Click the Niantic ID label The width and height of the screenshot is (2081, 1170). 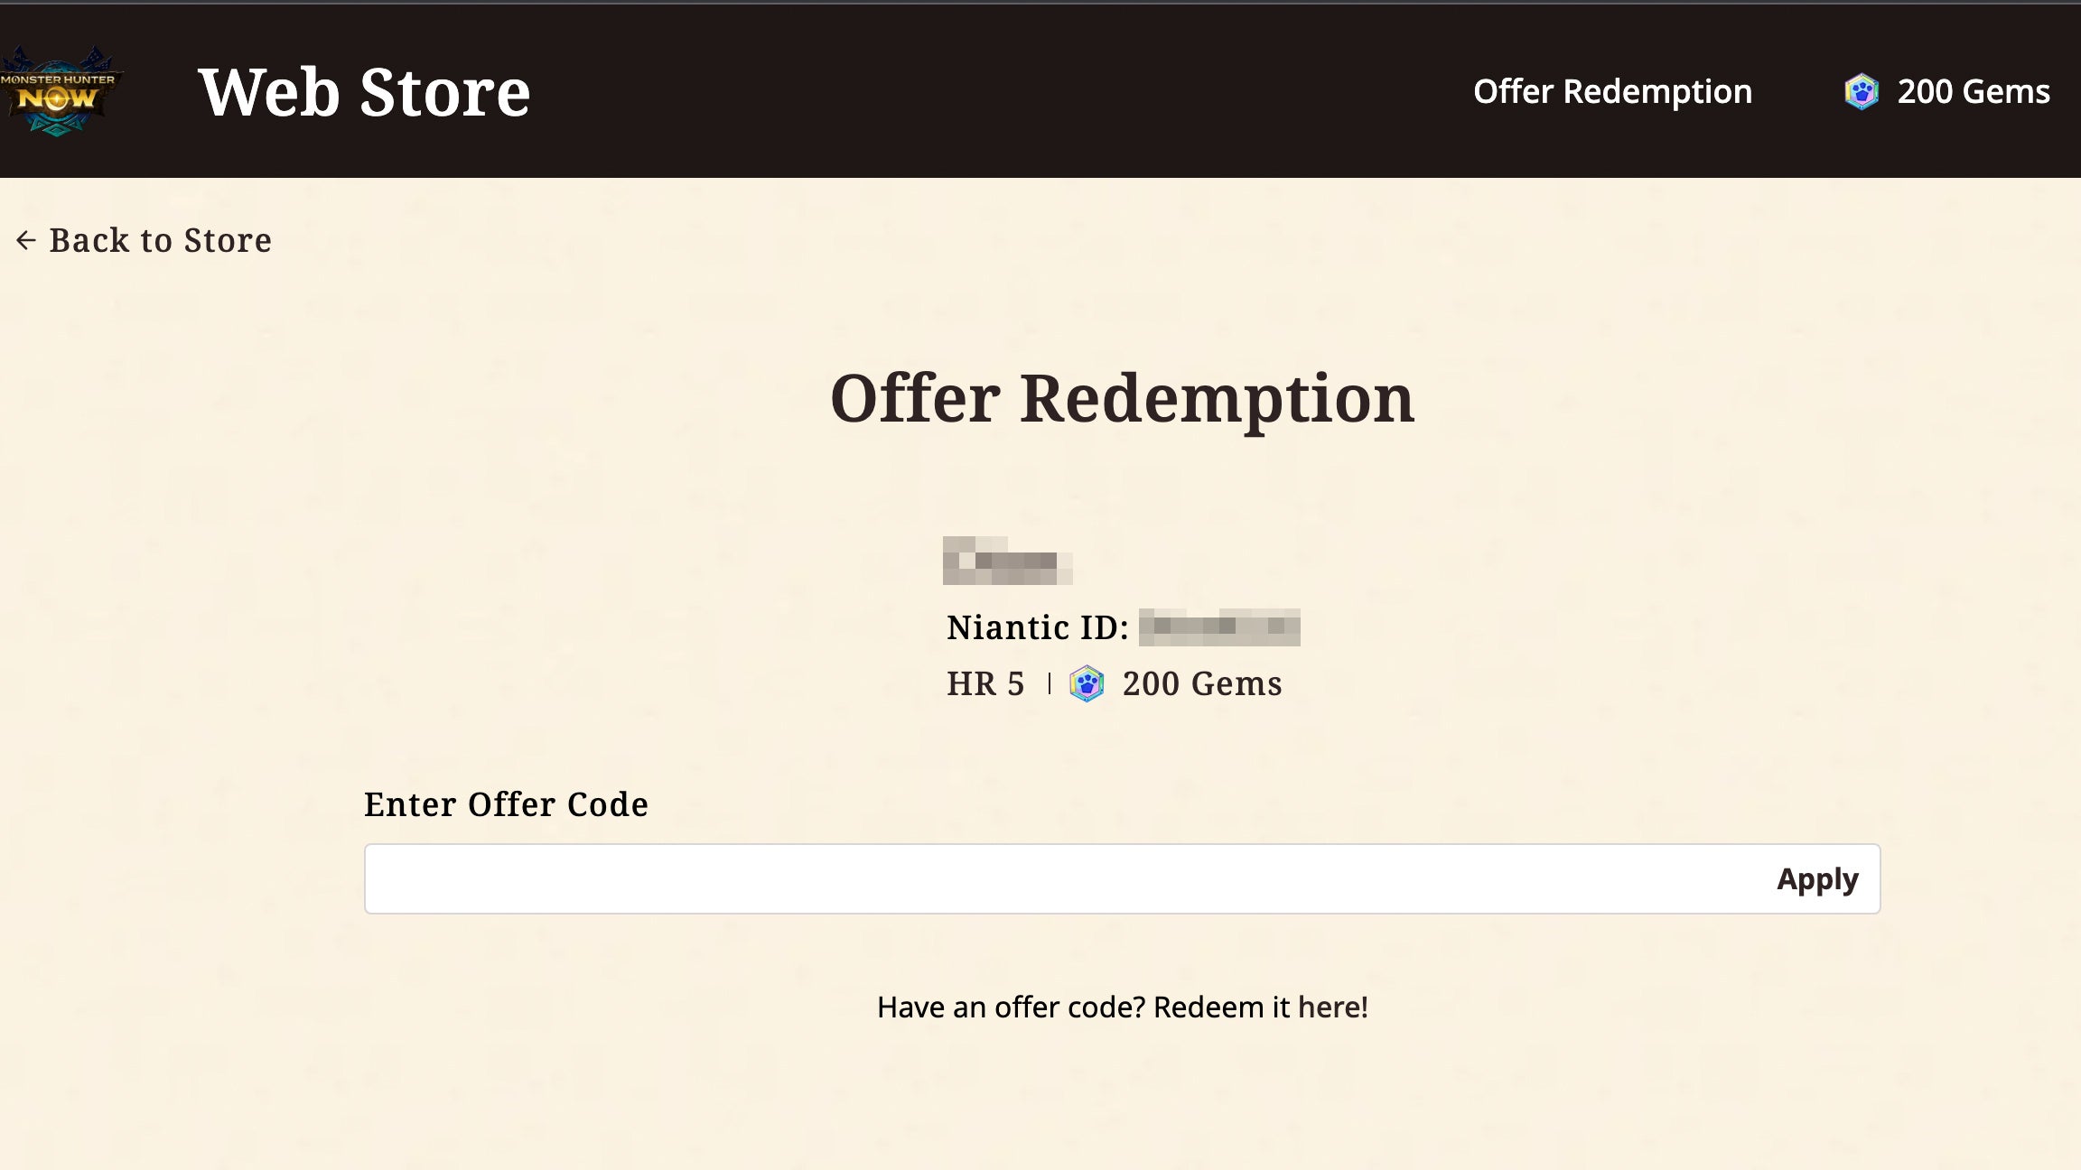click(x=1037, y=627)
